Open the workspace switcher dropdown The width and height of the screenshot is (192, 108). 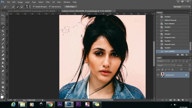pos(182,7)
